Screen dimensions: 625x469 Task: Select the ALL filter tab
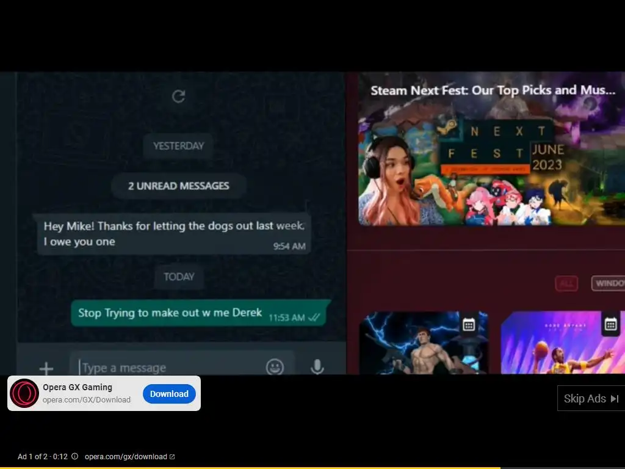pyautogui.click(x=566, y=283)
